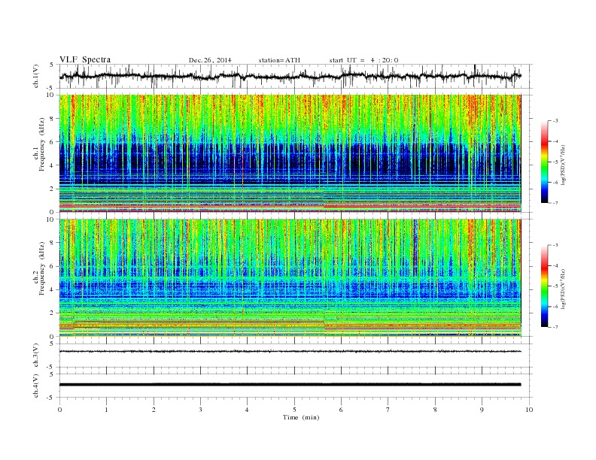Viewport: 596px width, 460px height.
Task: Click the "Time (min)" x-axis label
Action: click(301, 417)
